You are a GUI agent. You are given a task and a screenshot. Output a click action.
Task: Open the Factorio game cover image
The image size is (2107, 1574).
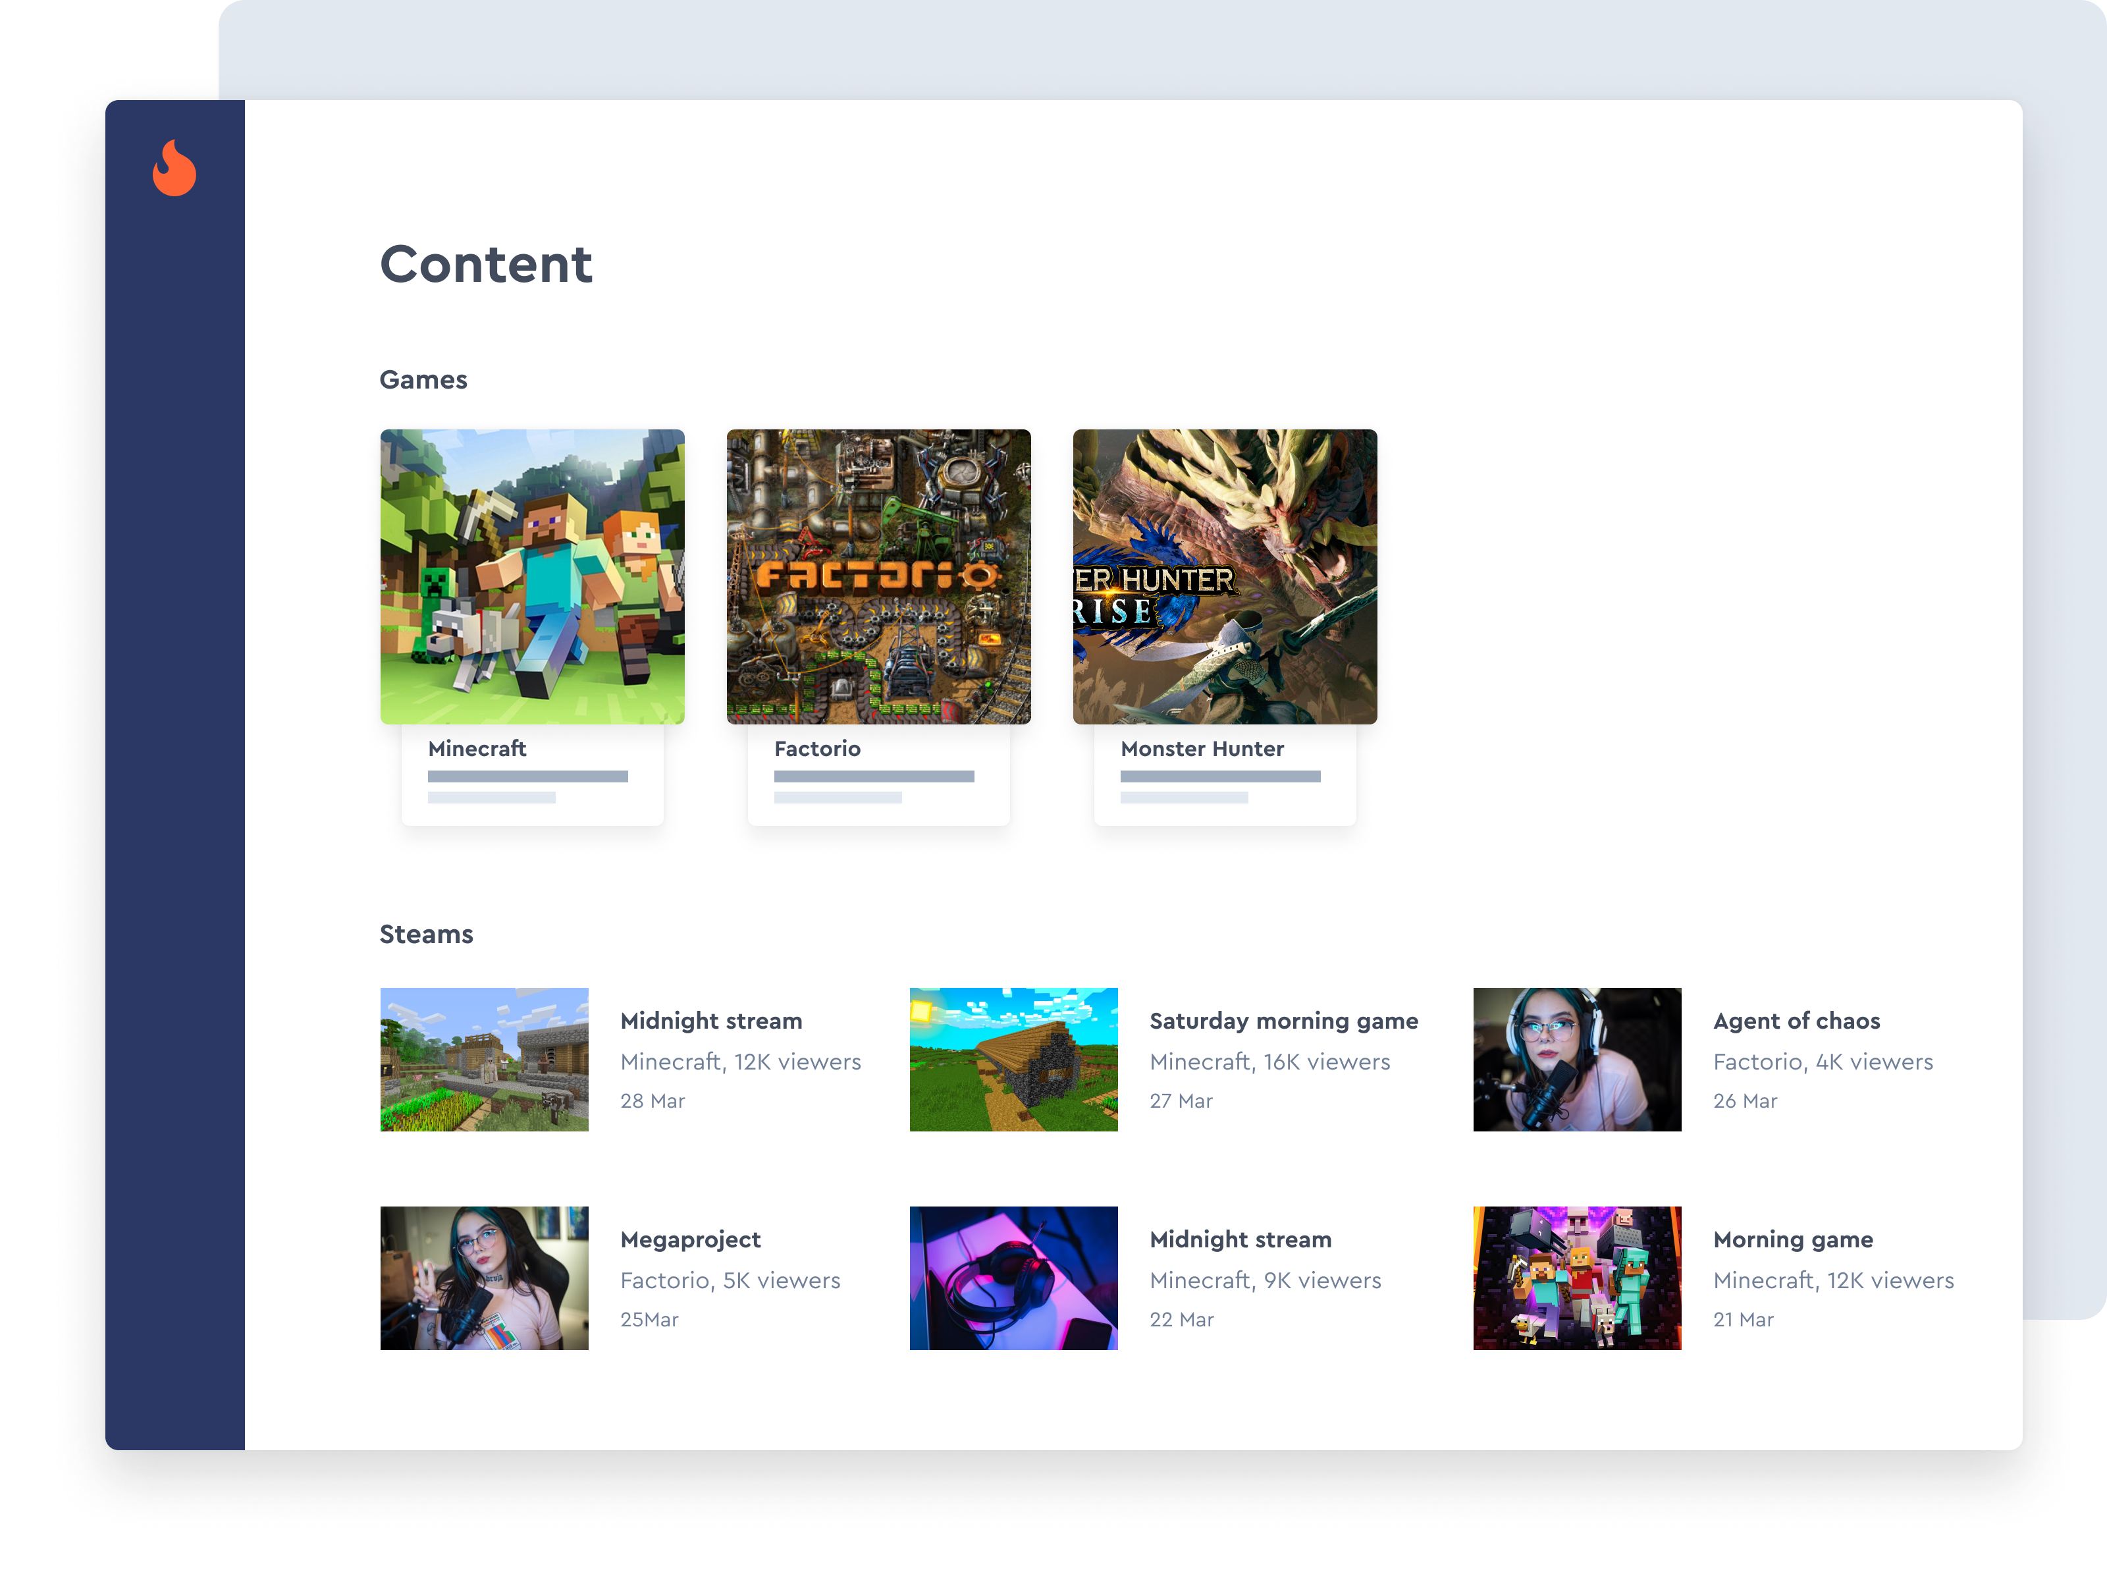pyautogui.click(x=878, y=576)
